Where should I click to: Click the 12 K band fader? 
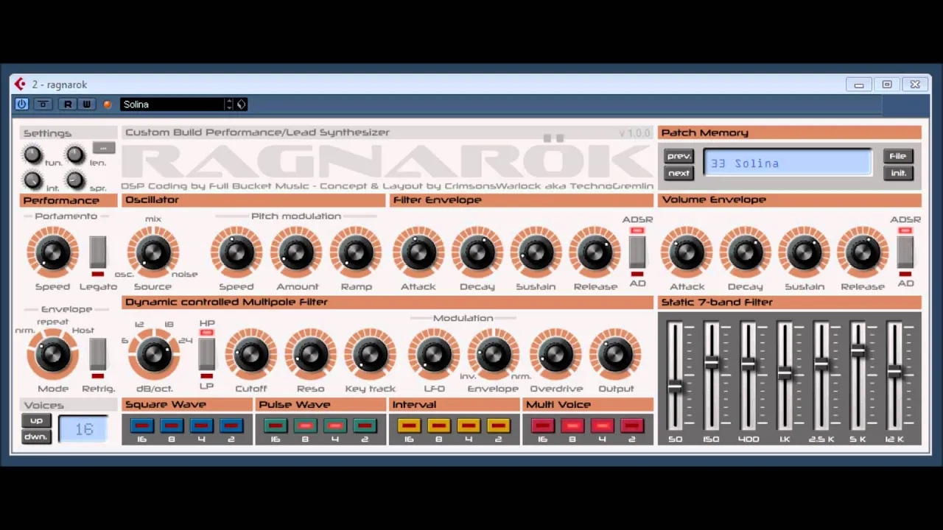[x=894, y=372]
